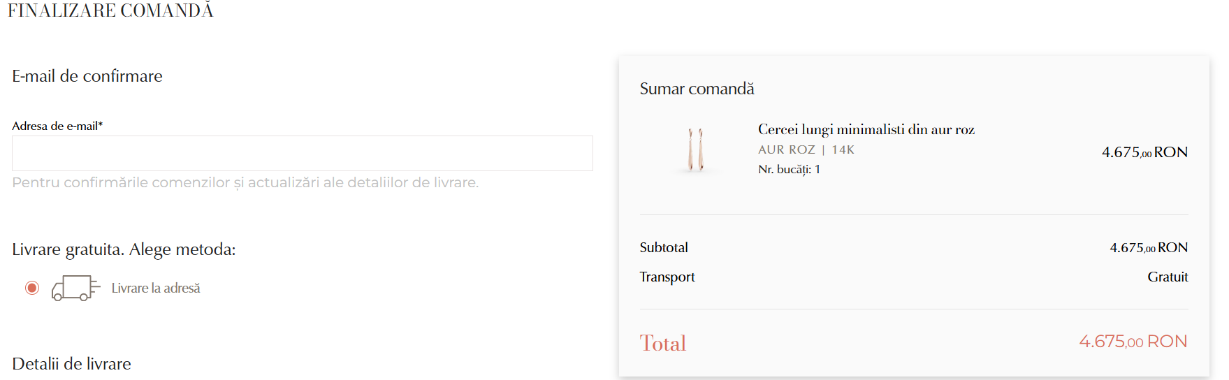Click the 'E-mail de confirmare' section heading

point(87,76)
